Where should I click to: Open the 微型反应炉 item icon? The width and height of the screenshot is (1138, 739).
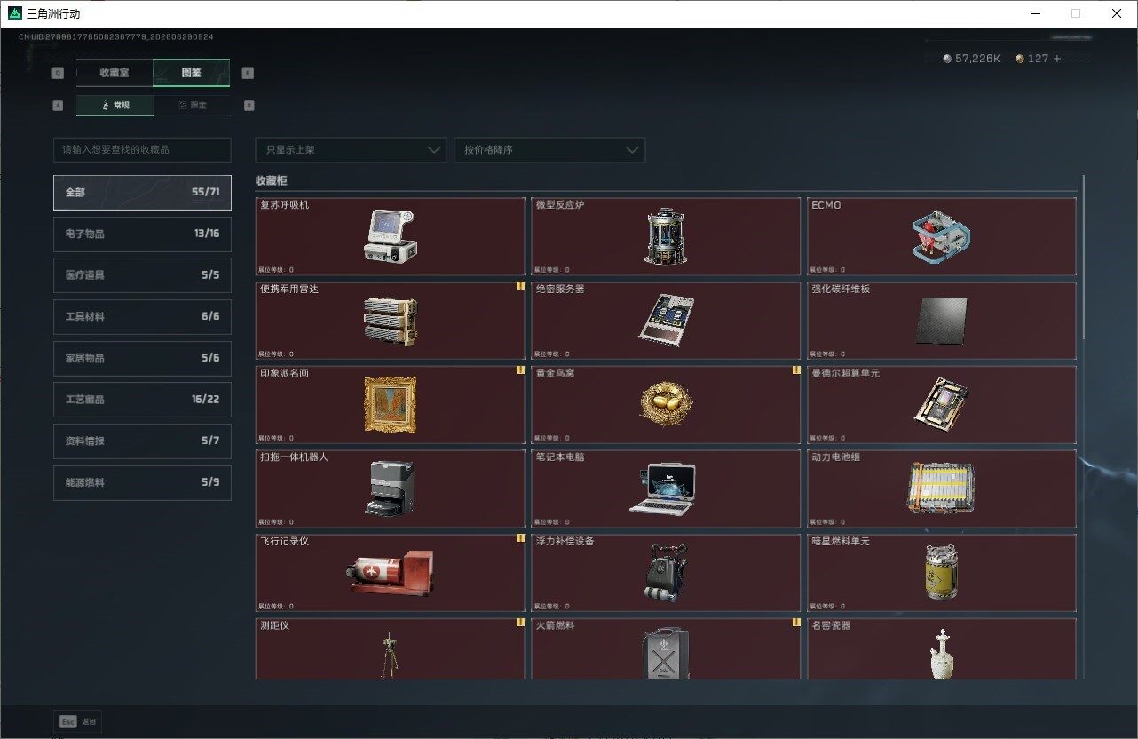[666, 237]
